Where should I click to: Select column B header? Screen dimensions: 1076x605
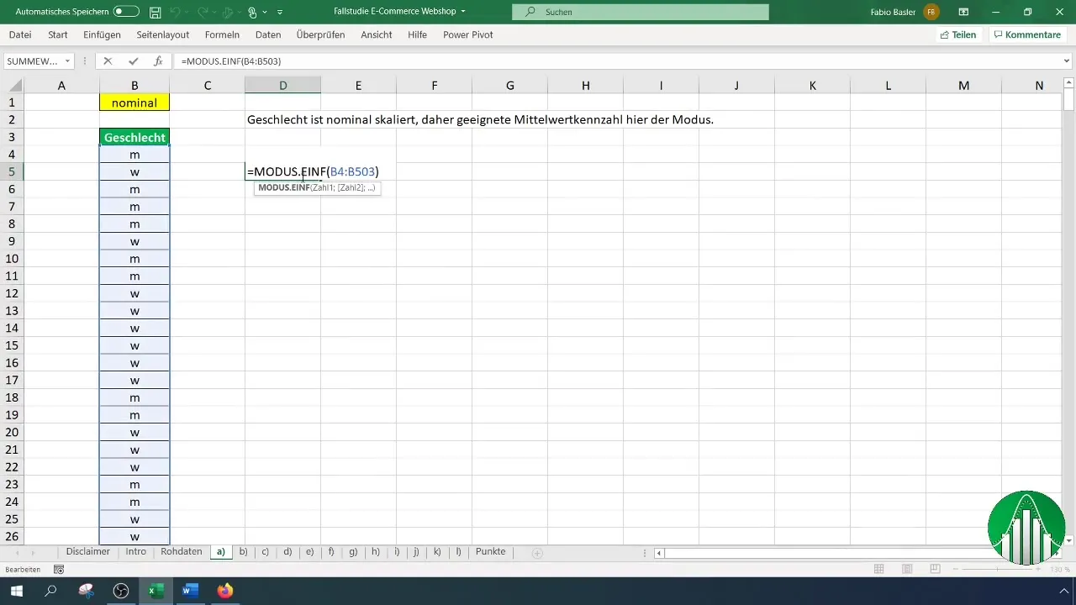click(x=134, y=86)
